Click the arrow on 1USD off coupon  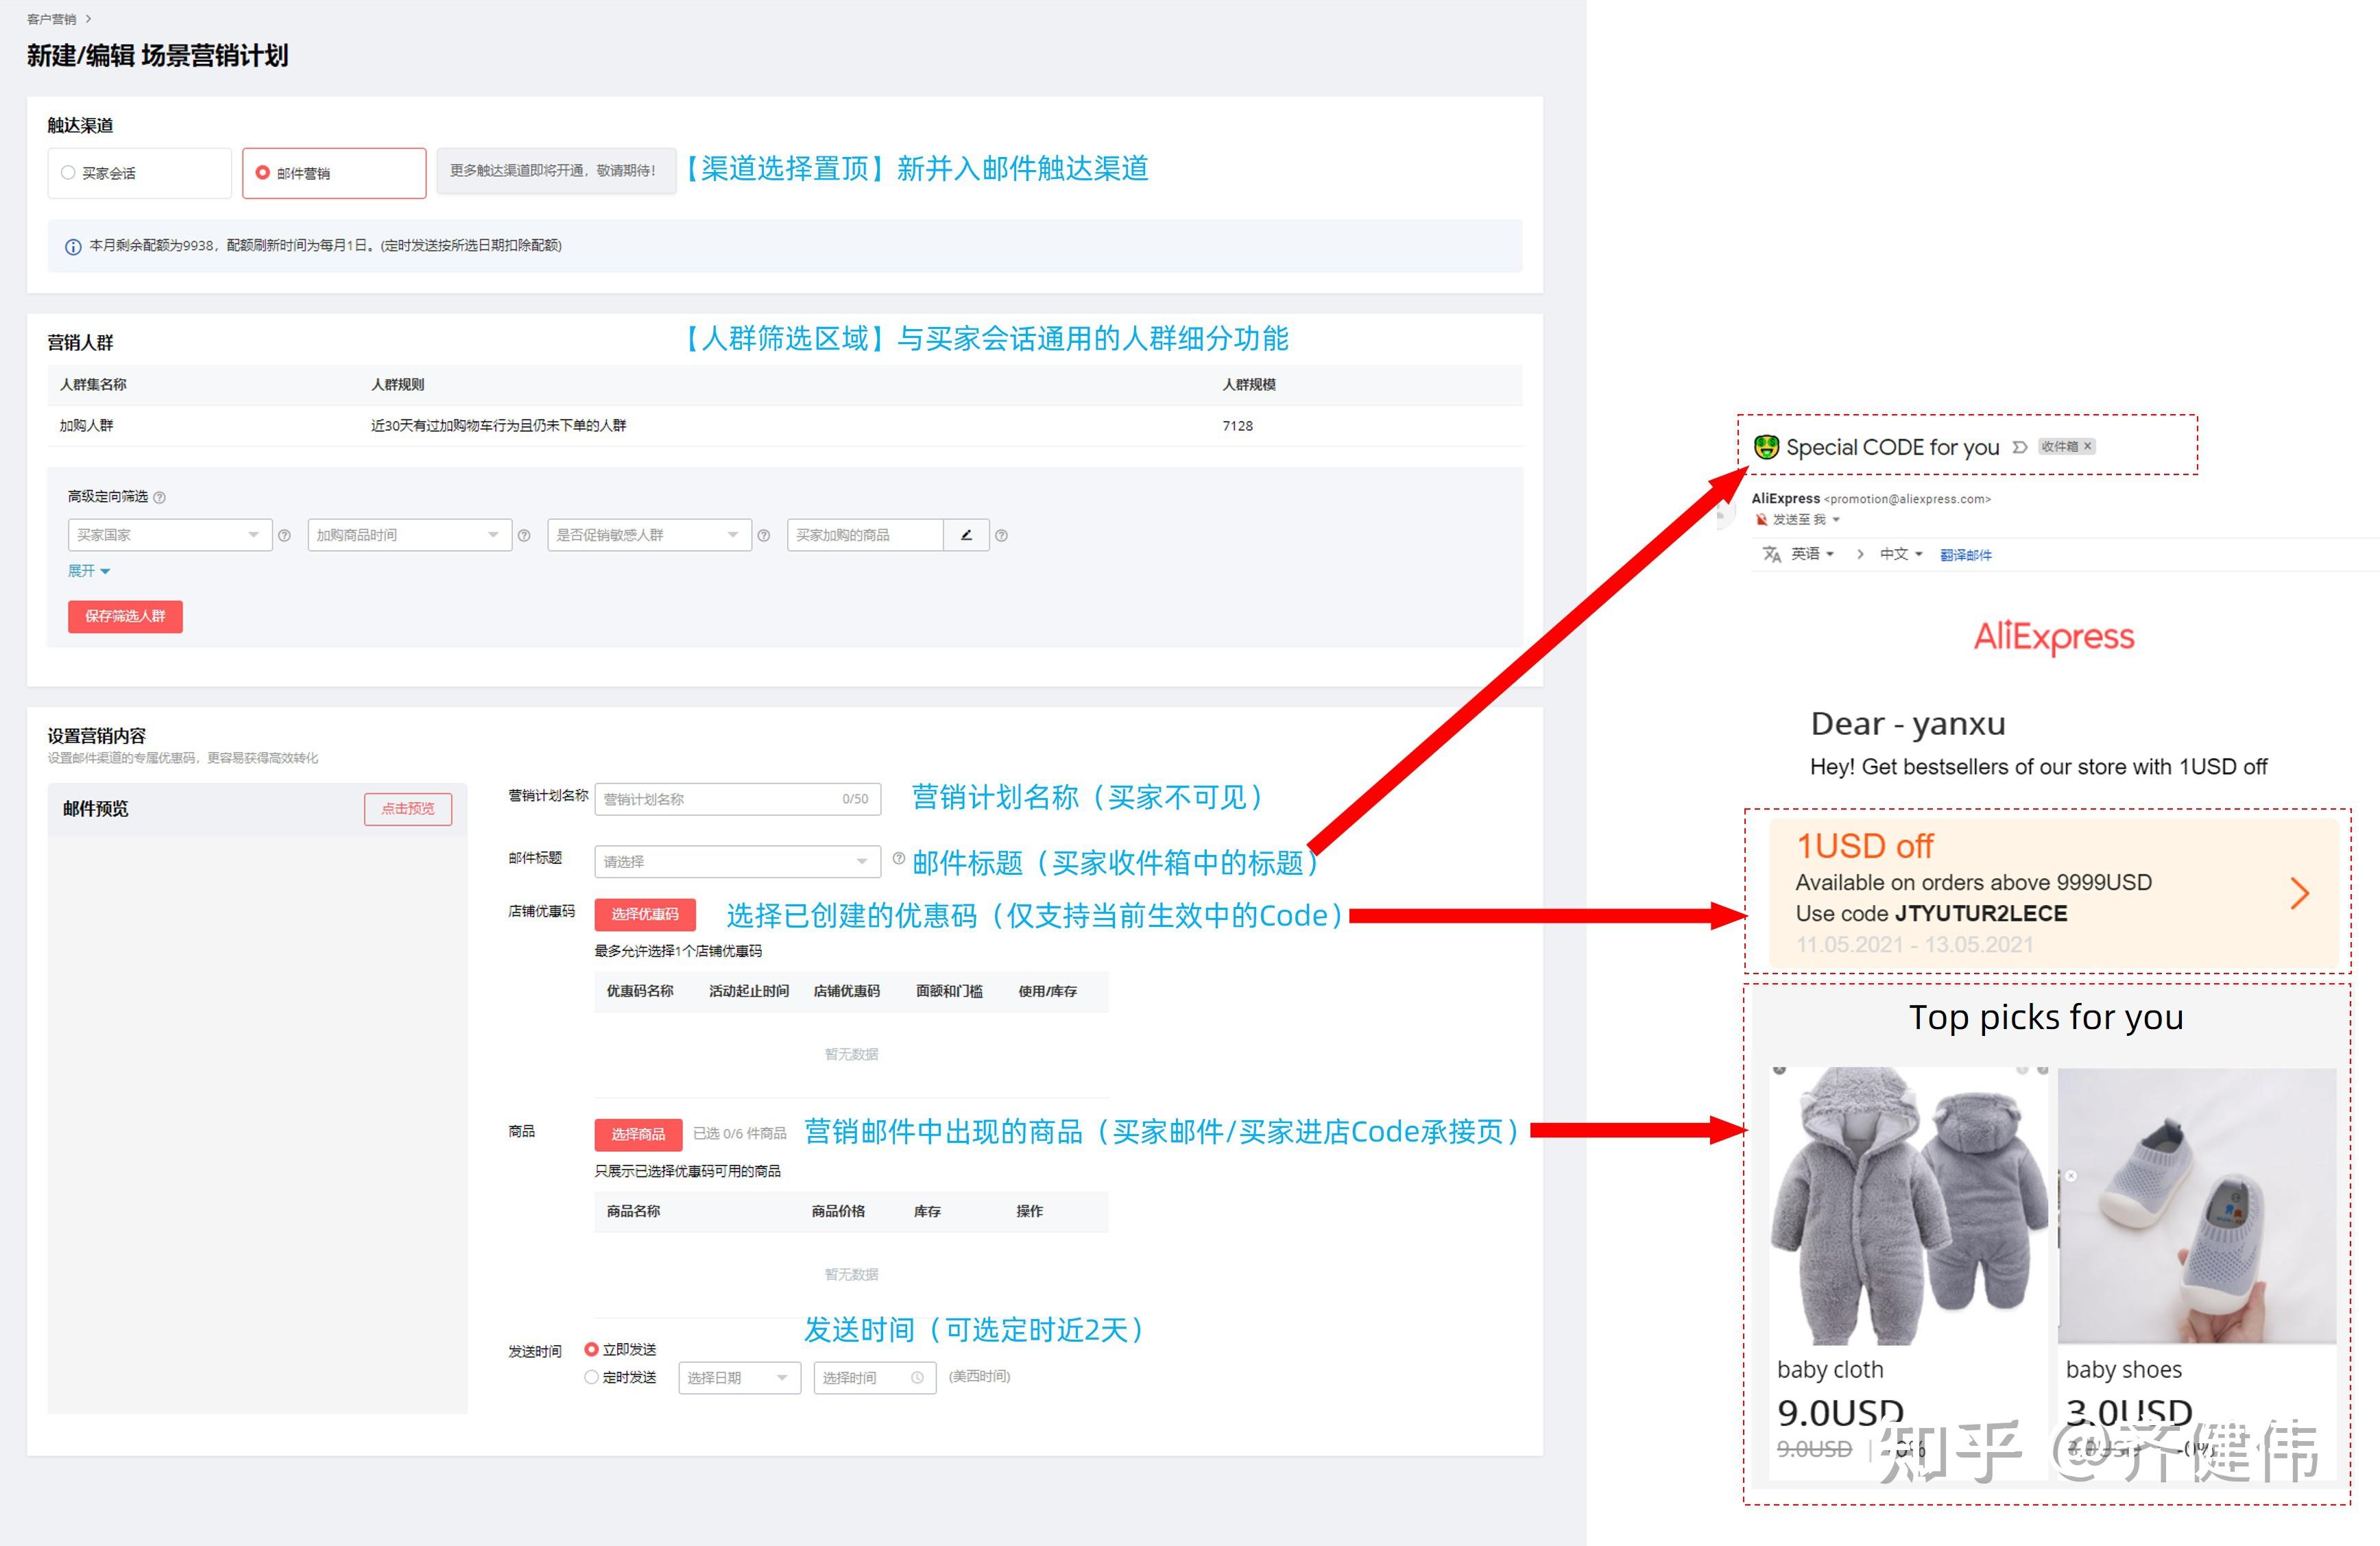pos(2299,892)
